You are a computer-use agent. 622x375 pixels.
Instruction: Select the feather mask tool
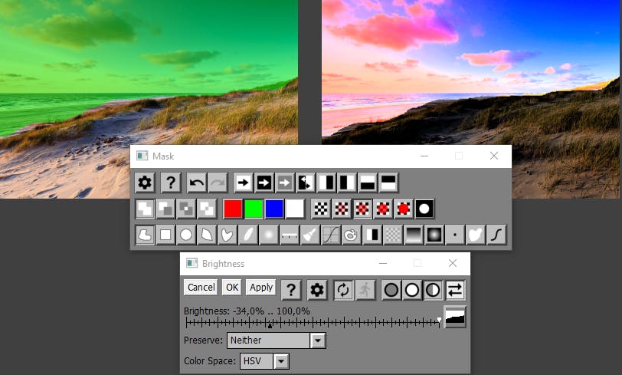pyautogui.click(x=248, y=235)
